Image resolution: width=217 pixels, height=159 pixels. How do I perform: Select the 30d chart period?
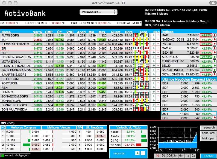(x=169, y=156)
